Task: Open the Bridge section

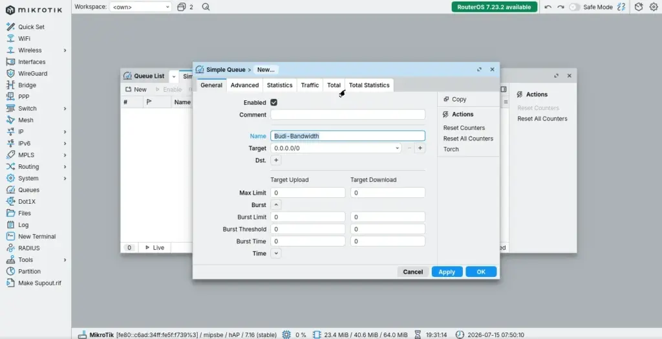Action: point(27,85)
